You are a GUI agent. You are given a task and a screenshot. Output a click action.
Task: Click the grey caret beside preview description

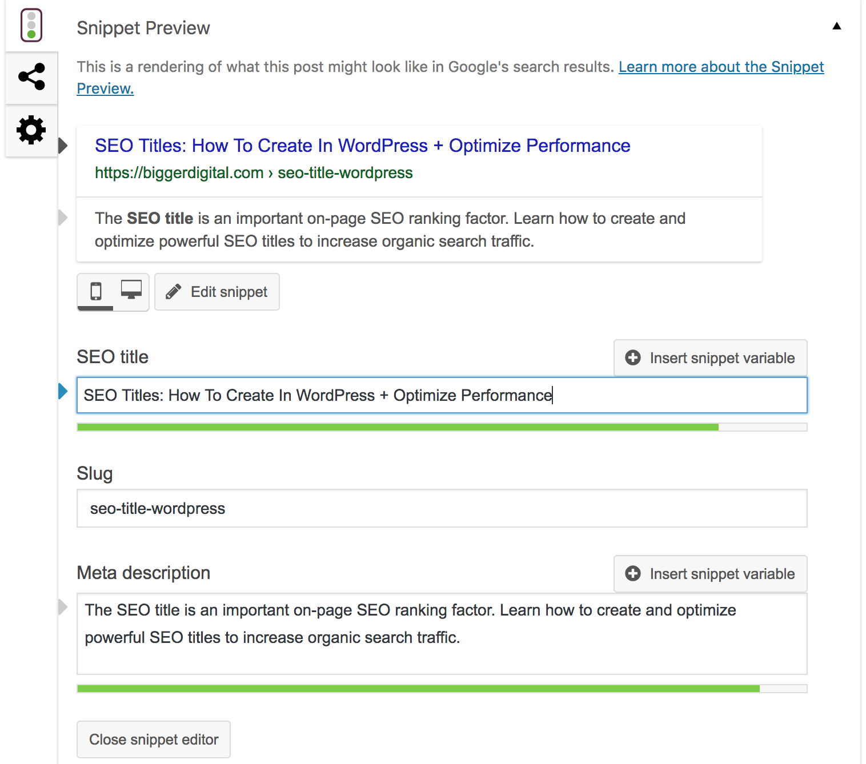tap(63, 218)
